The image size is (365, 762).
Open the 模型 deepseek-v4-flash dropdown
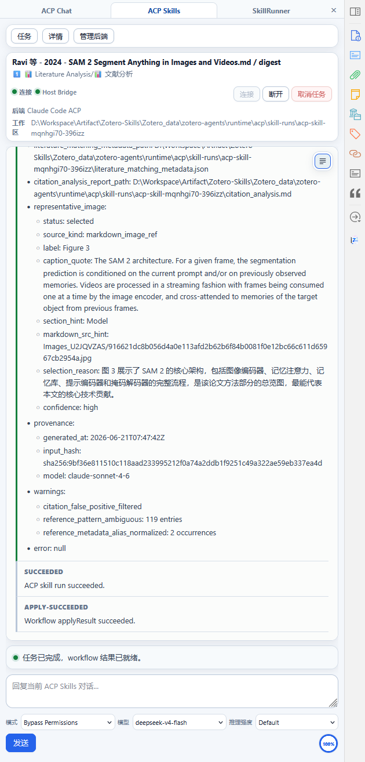tap(179, 723)
